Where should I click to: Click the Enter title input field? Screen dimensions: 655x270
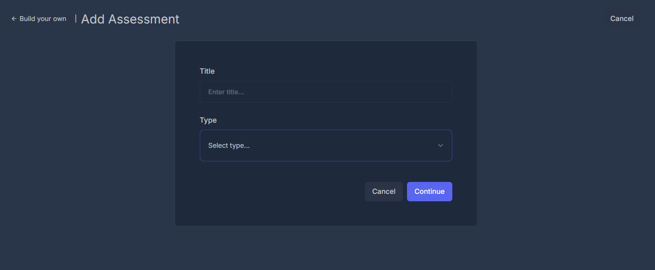coord(325,91)
